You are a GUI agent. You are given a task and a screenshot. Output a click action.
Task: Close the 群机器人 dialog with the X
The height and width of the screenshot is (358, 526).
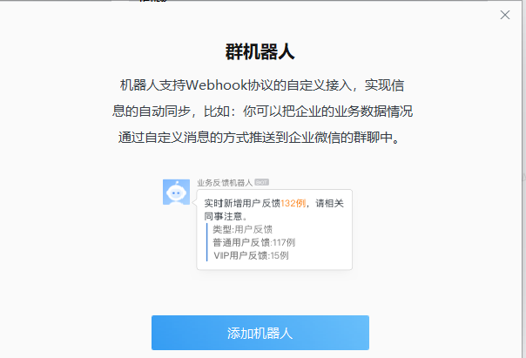(505, 15)
